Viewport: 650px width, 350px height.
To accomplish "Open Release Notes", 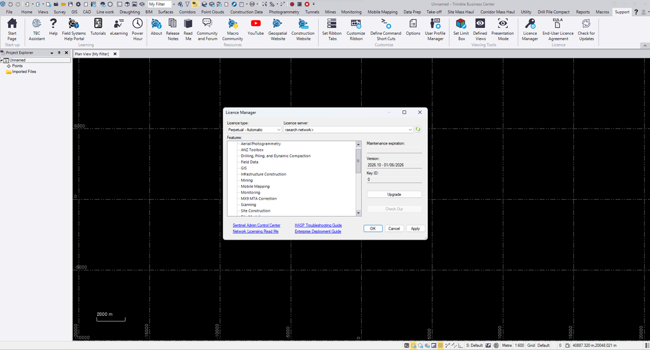I will [173, 29].
